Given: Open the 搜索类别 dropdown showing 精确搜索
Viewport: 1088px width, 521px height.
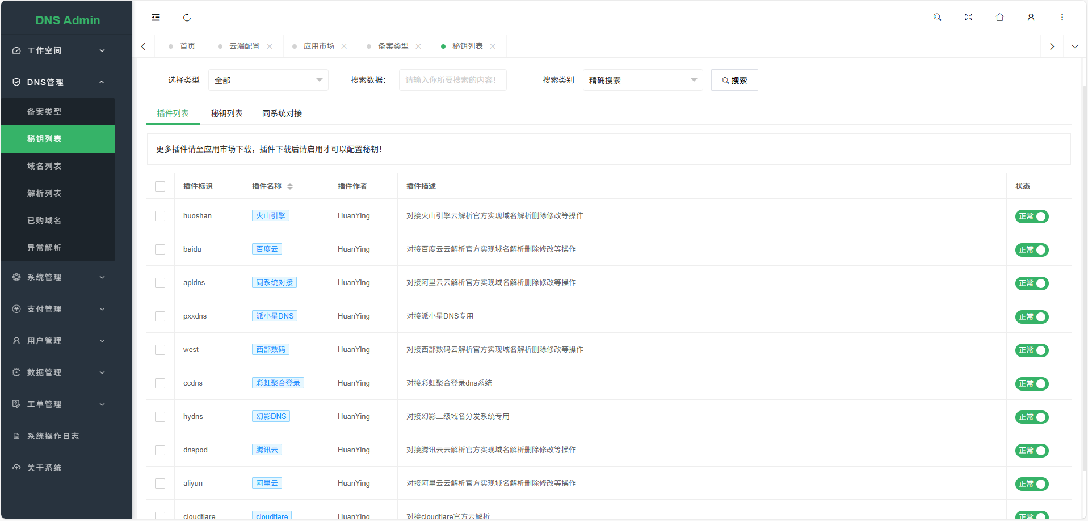Looking at the screenshot, I should click(642, 81).
